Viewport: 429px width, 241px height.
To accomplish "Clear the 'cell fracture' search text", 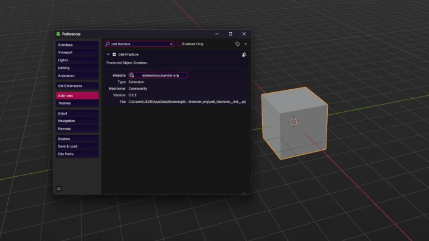I will click(x=171, y=44).
